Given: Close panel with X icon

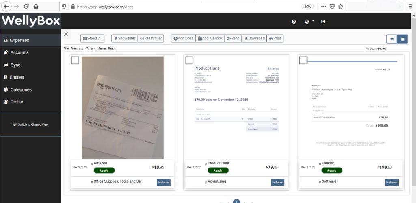Looking at the screenshot, I should 66,34.
